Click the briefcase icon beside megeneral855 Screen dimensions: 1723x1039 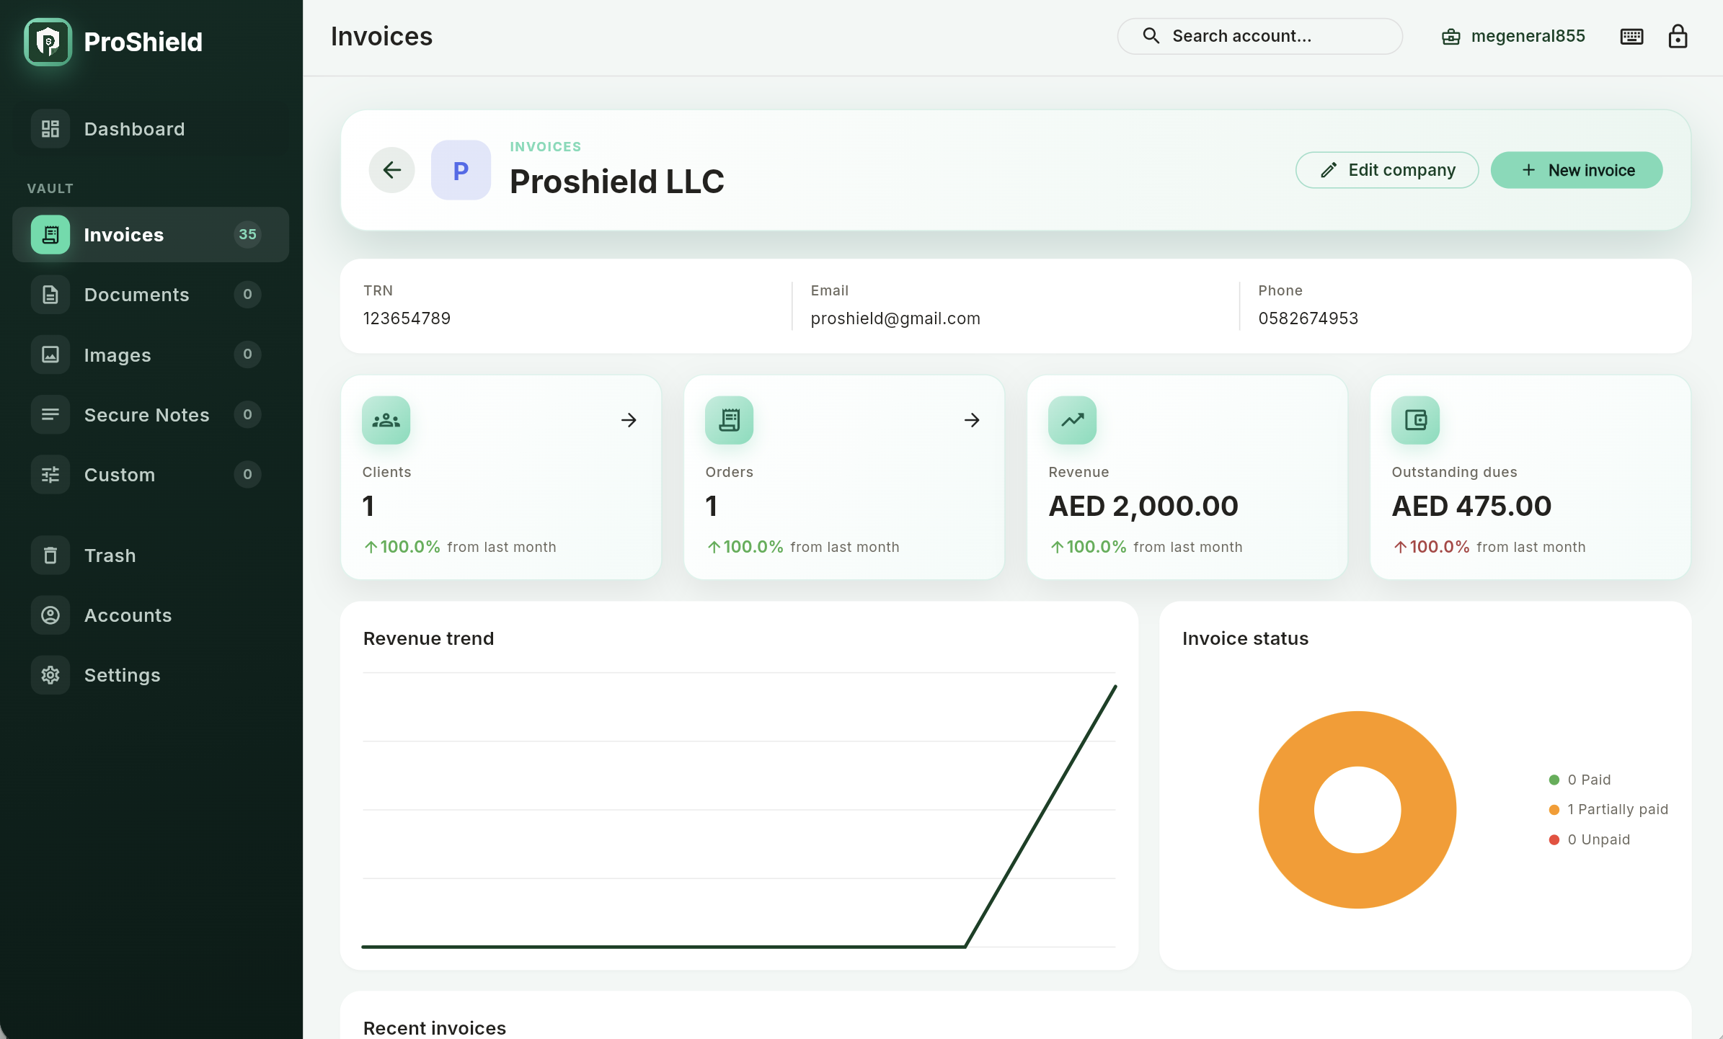pos(1450,37)
